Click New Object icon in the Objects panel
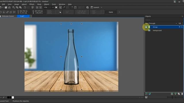 [x=146, y=94]
